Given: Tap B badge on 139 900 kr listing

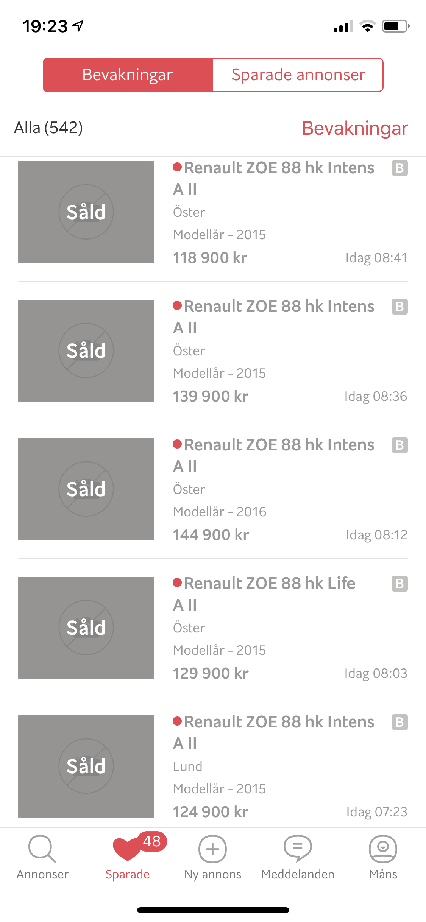Looking at the screenshot, I should click(399, 307).
